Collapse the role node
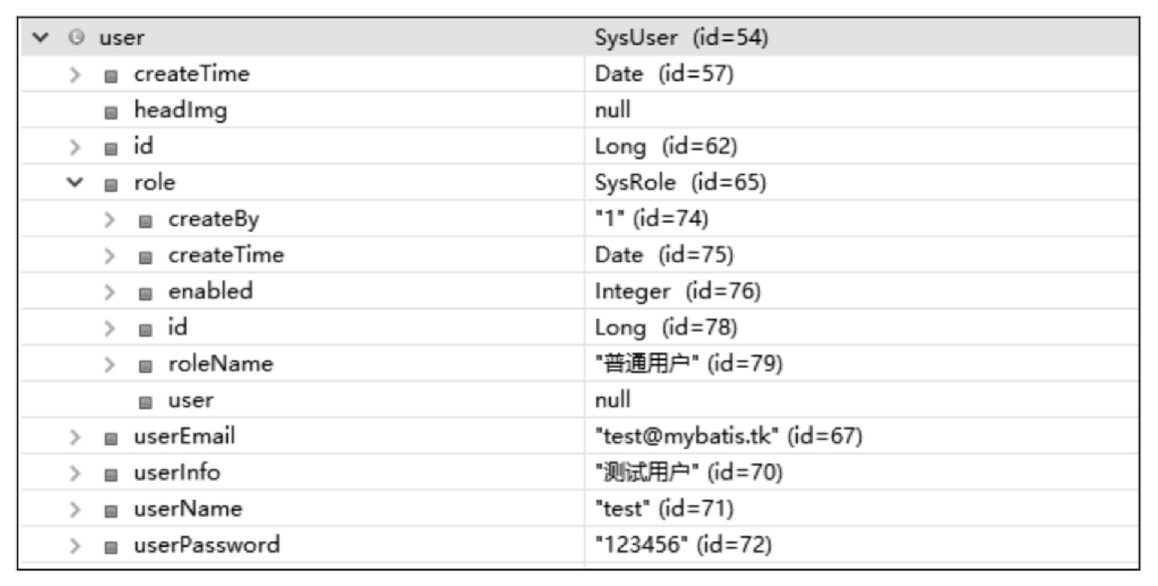The width and height of the screenshot is (1158, 586). click(74, 182)
